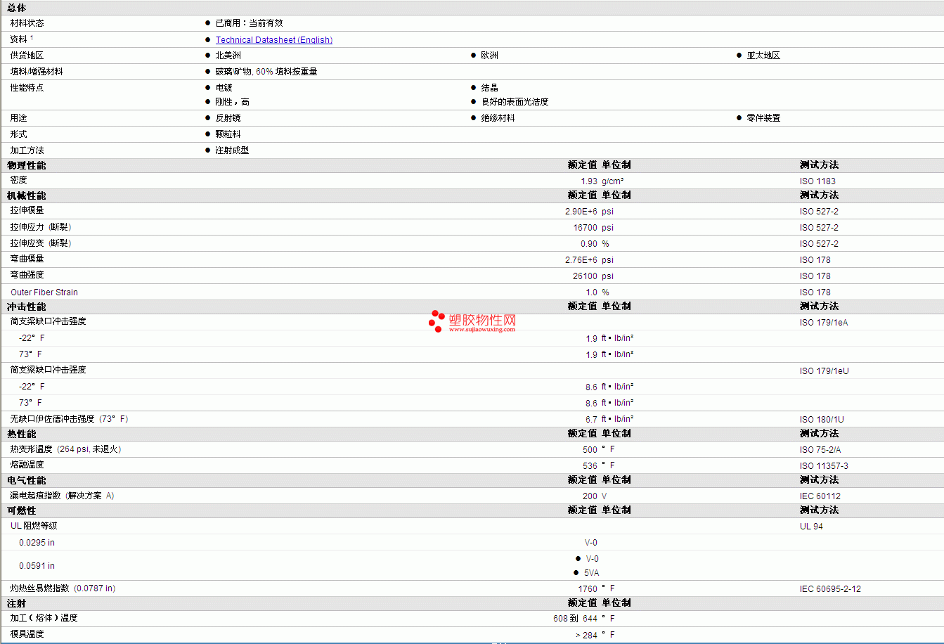The height and width of the screenshot is (644, 944).
Task: Select the 材料状态 row label
Action: click(27, 23)
